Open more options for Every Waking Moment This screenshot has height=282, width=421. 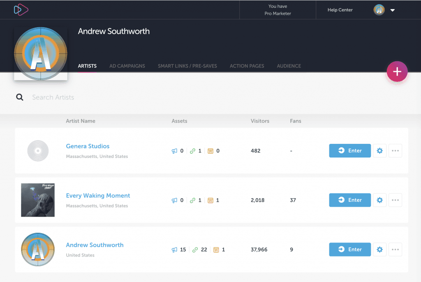pos(395,200)
